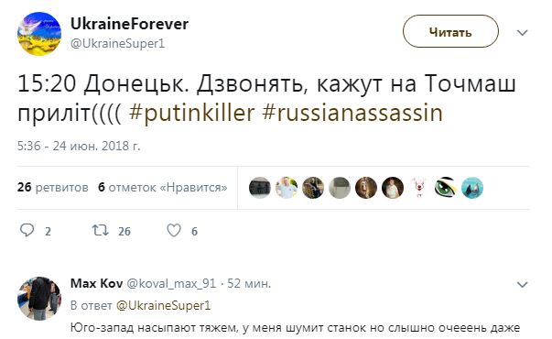Like the tweet with heart icon

174,231
